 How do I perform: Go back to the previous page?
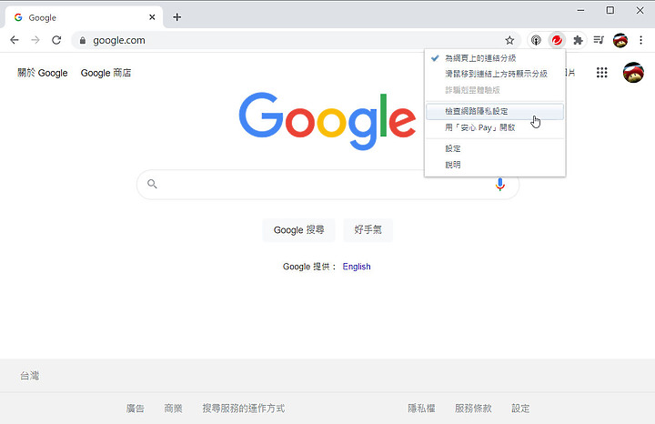click(15, 40)
